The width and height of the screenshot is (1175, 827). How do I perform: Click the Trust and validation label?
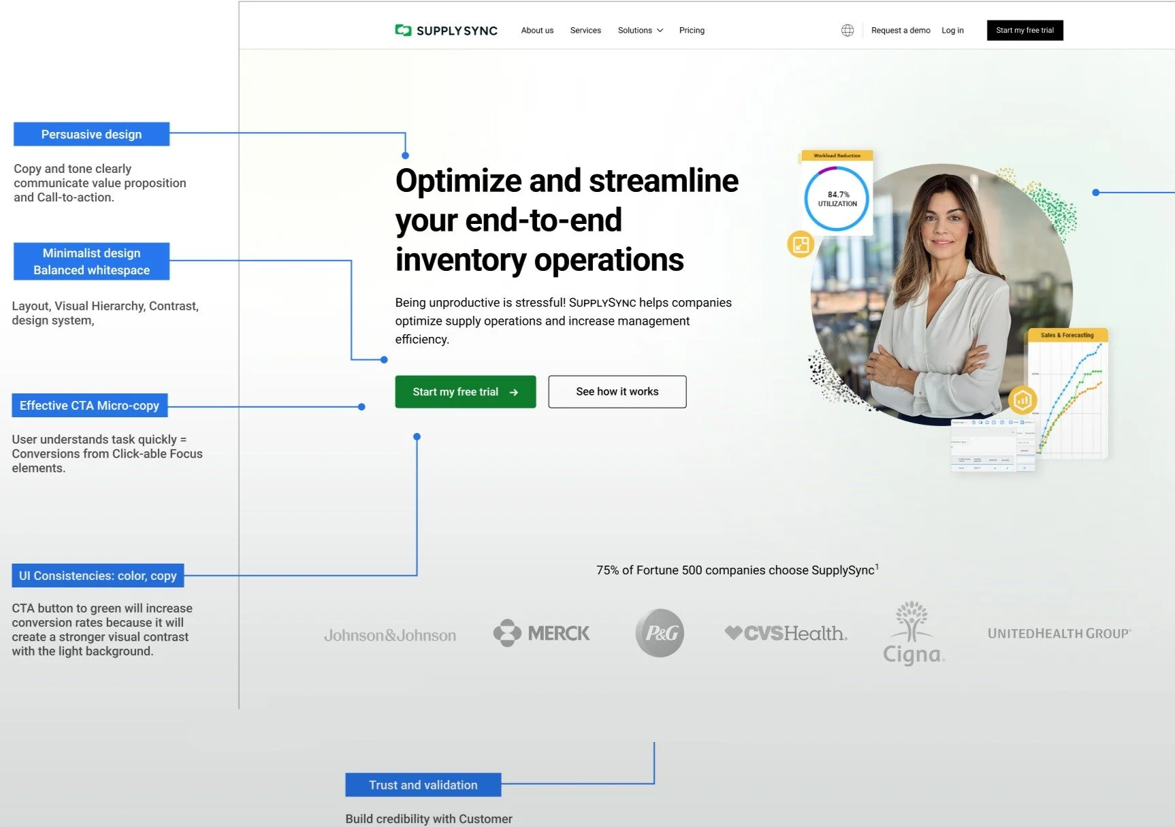423,785
